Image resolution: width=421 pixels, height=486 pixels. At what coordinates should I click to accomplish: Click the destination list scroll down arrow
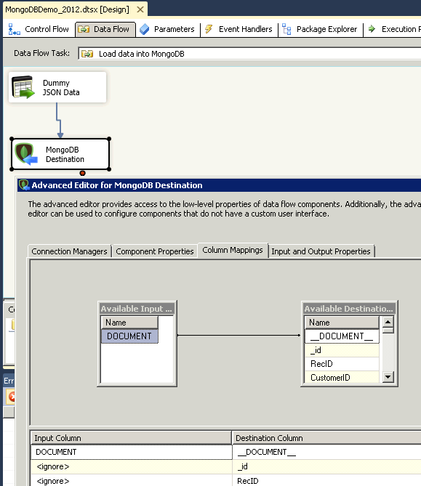coord(388,377)
